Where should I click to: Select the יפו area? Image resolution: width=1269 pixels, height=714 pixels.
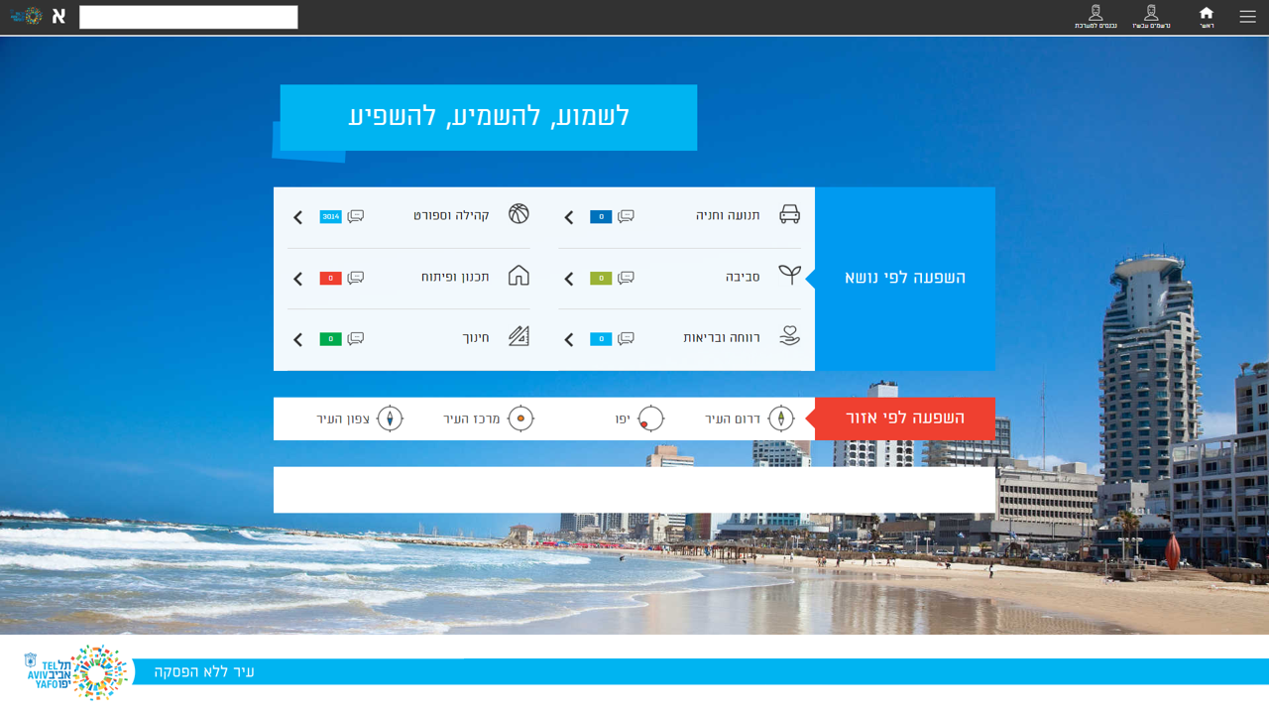pyautogui.click(x=623, y=419)
